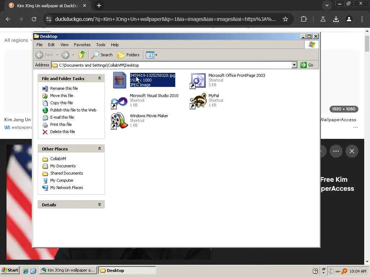Click the Desktop taskbar button
The height and width of the screenshot is (277, 370).
(127, 271)
